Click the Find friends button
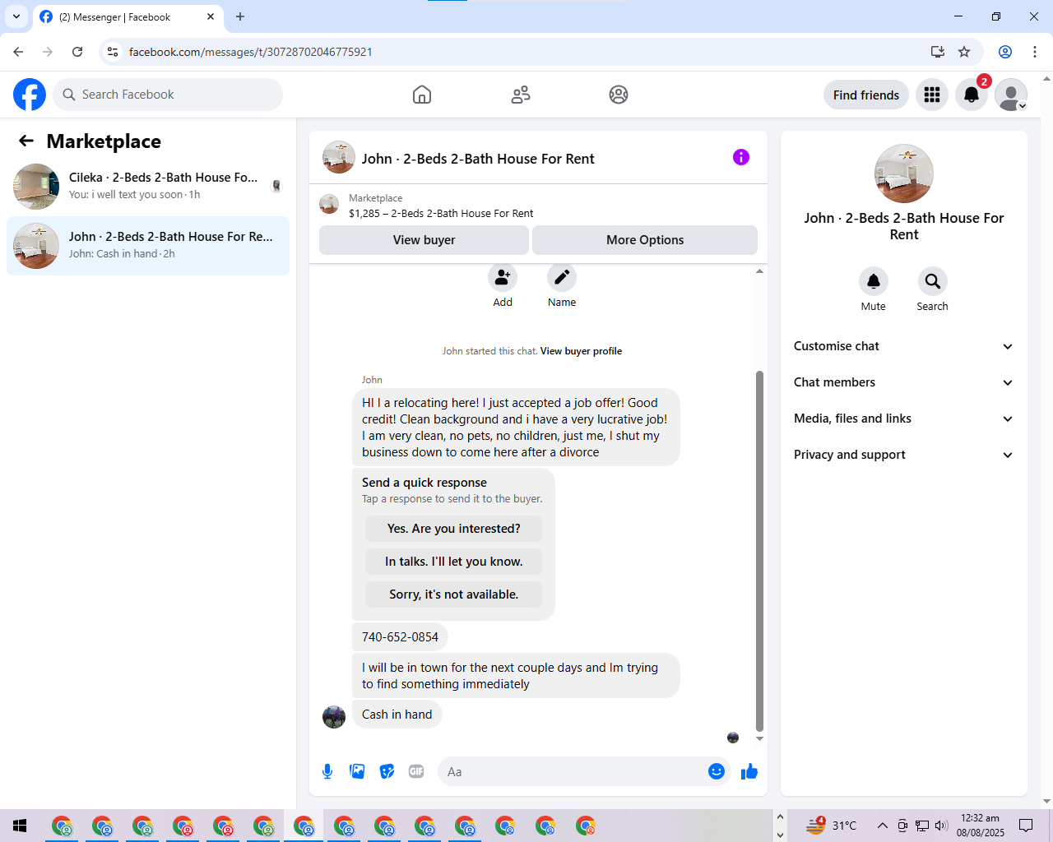 coord(866,95)
